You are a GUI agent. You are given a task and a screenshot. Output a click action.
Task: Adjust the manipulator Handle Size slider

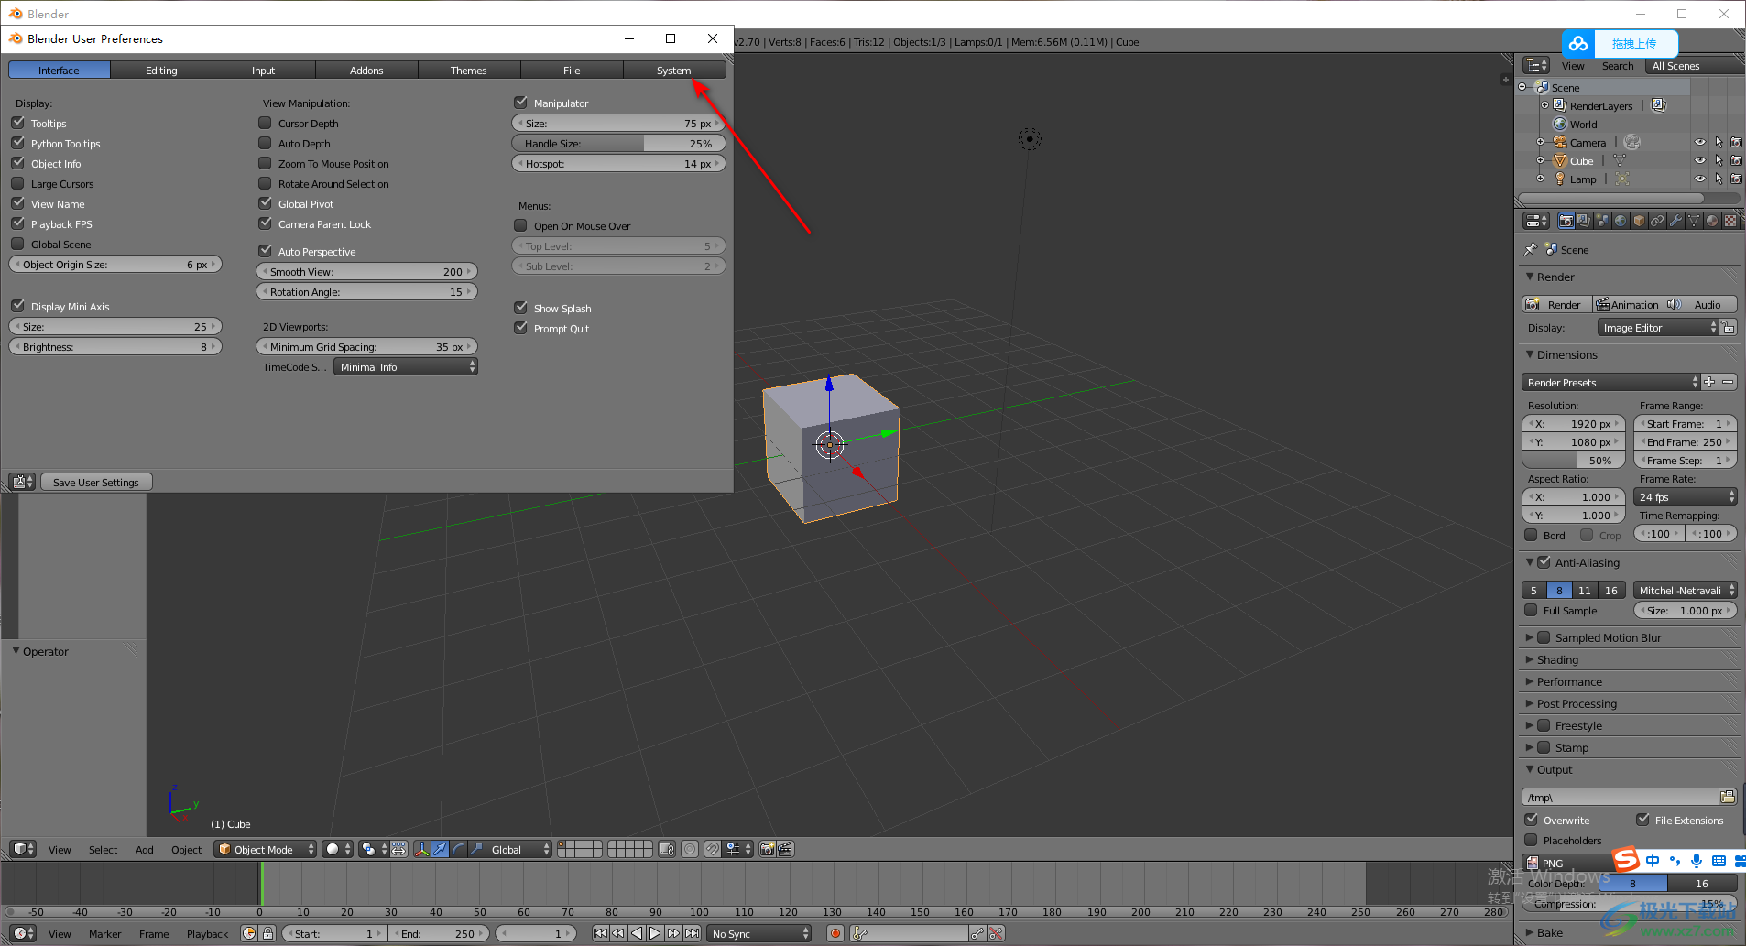click(618, 143)
